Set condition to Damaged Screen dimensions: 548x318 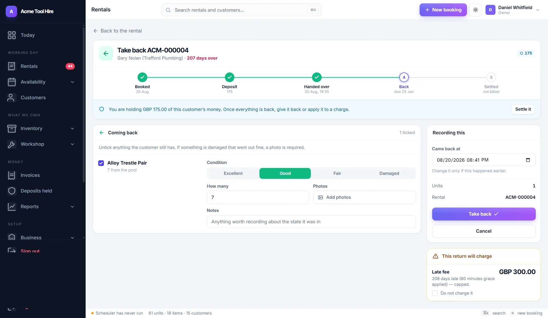(389, 173)
